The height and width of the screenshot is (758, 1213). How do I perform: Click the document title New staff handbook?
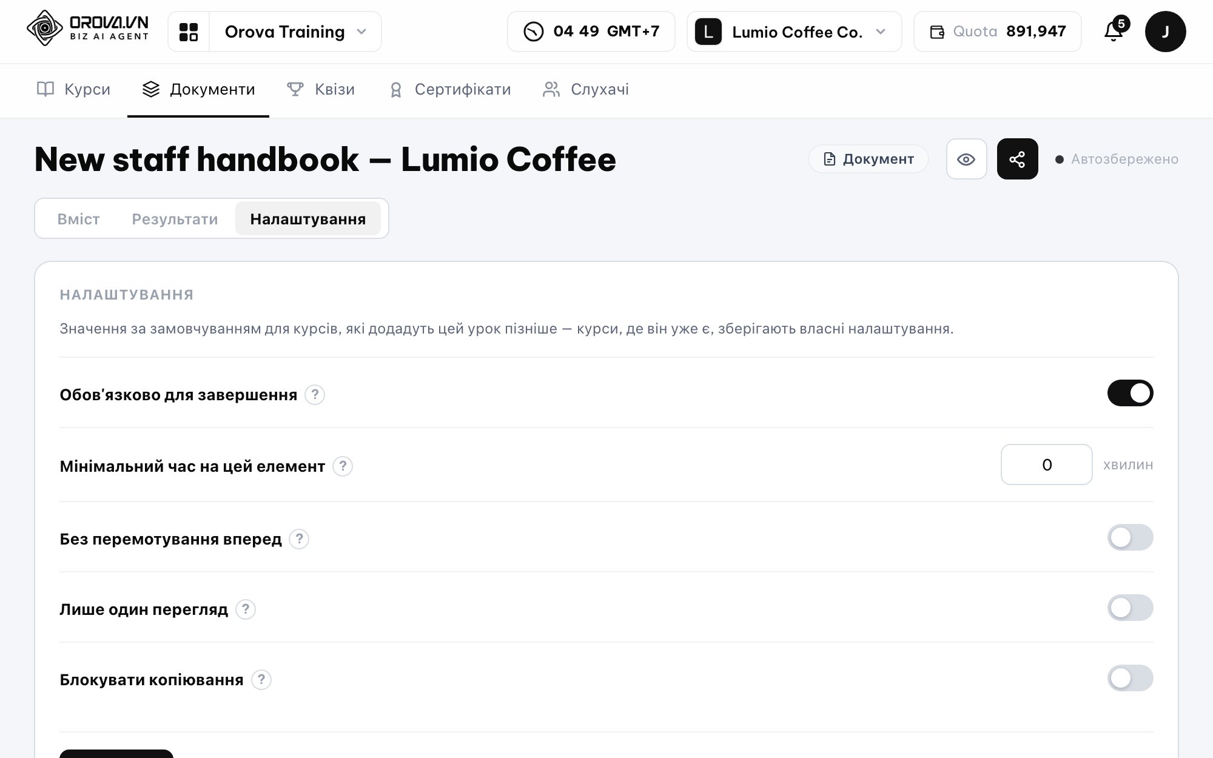pos(325,159)
